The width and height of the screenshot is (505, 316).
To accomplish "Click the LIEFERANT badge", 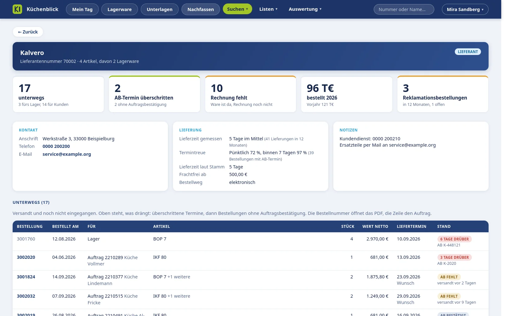I will (468, 52).
